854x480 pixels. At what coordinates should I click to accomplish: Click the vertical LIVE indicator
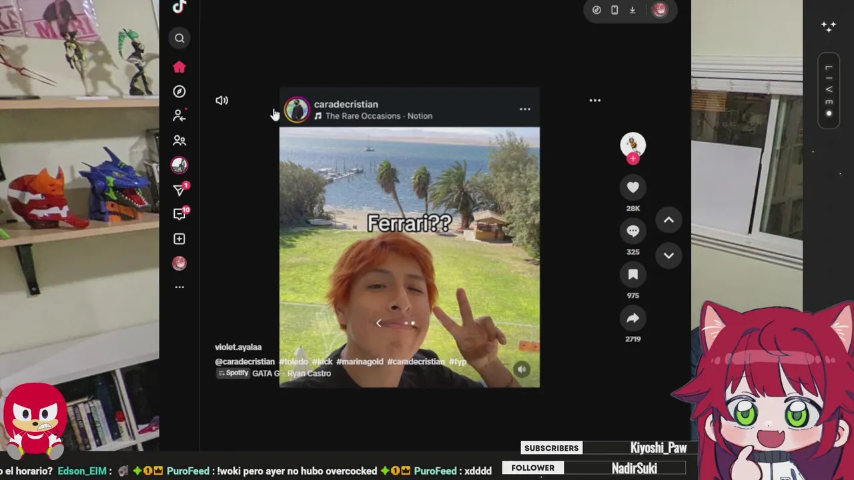click(829, 91)
